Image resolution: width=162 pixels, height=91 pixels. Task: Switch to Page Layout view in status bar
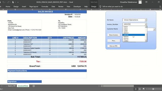point(140,89)
